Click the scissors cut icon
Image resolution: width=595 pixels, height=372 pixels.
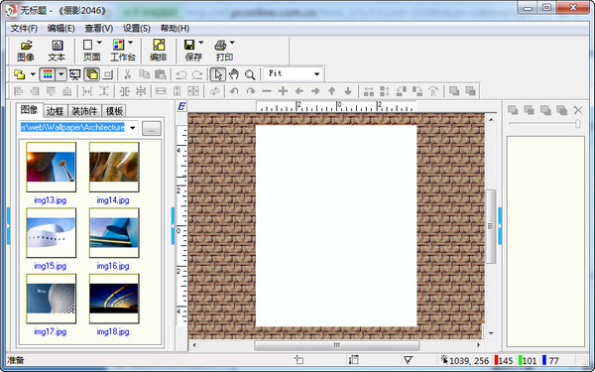click(x=128, y=74)
